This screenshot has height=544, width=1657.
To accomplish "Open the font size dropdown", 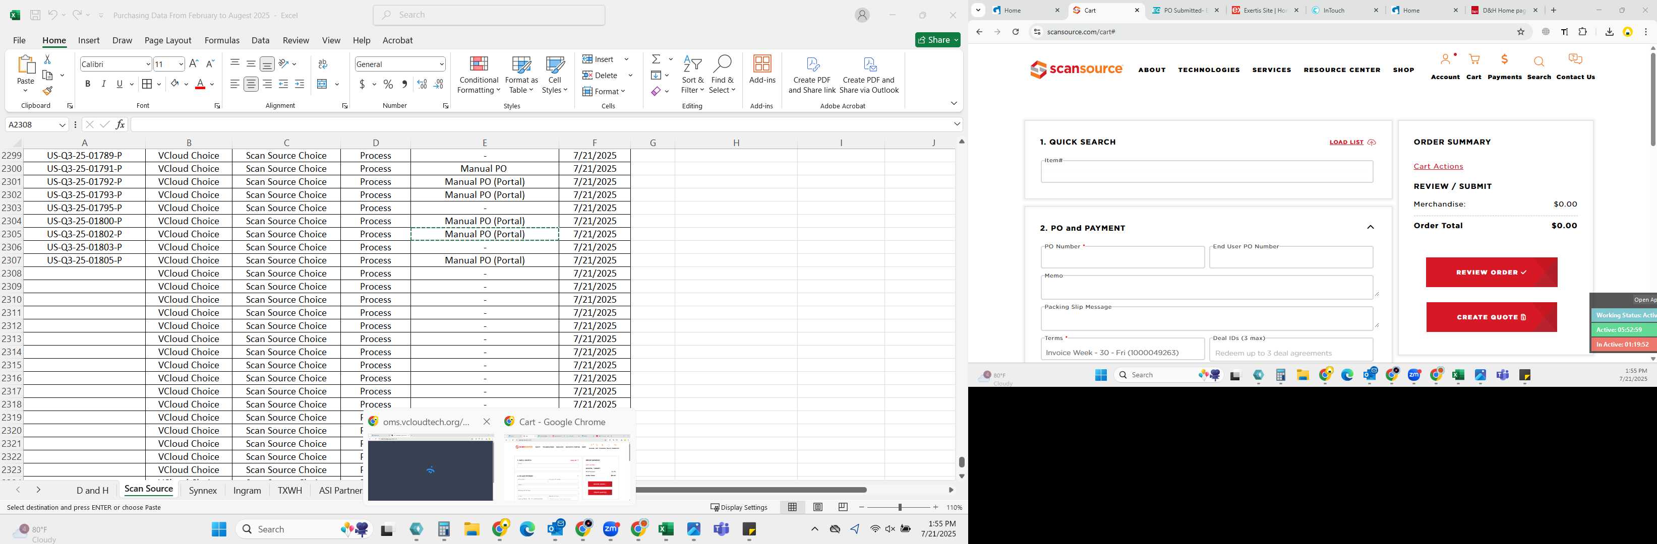I will coord(181,64).
